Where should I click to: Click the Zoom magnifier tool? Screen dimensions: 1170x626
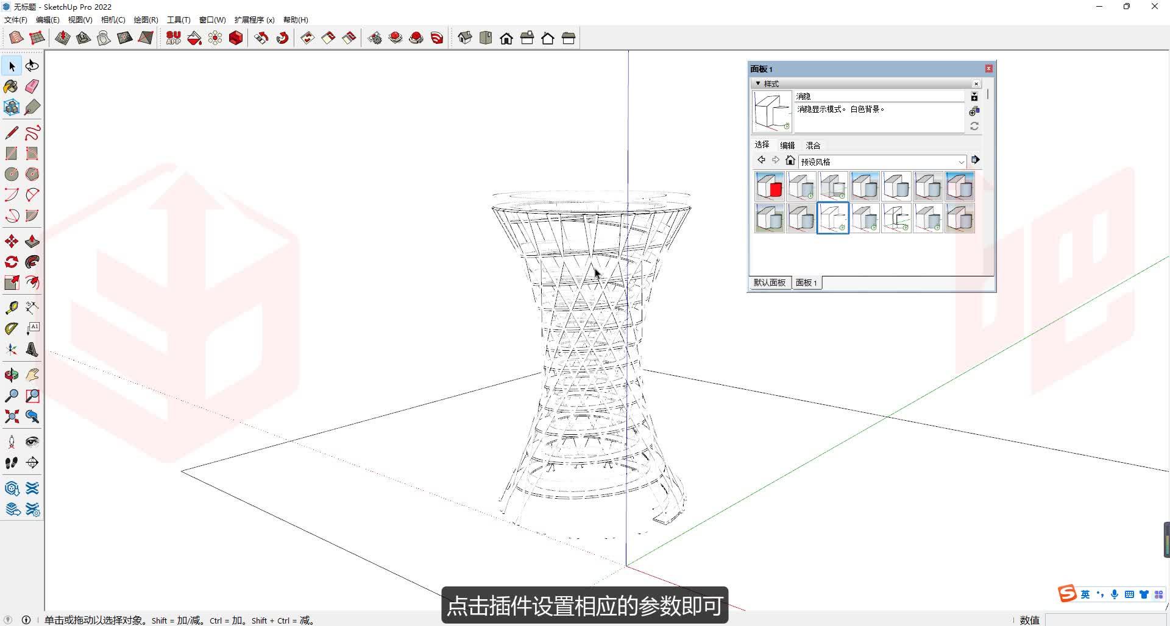pyautogui.click(x=12, y=395)
